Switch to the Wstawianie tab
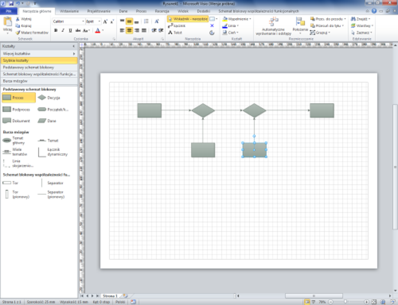 pos(69,11)
